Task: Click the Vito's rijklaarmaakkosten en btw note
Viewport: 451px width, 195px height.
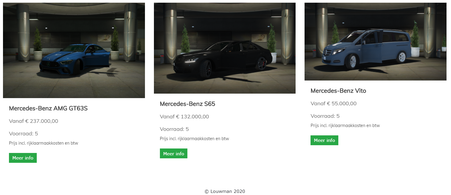Action: pyautogui.click(x=345, y=126)
